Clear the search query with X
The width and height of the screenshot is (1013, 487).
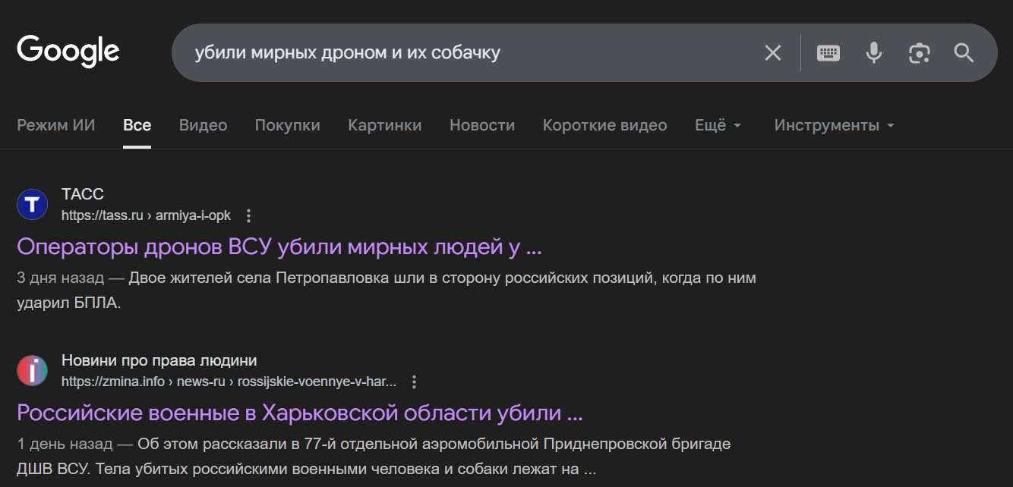tap(772, 52)
